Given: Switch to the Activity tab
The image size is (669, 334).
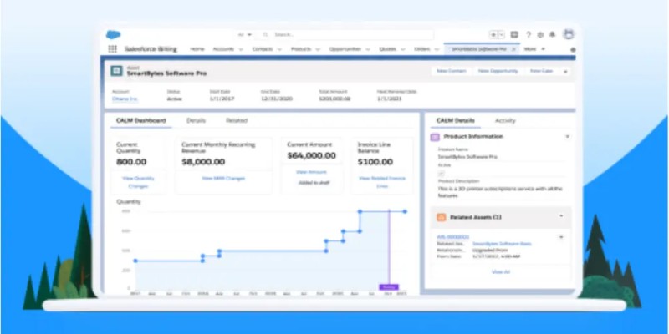Looking at the screenshot, I should [x=505, y=120].
